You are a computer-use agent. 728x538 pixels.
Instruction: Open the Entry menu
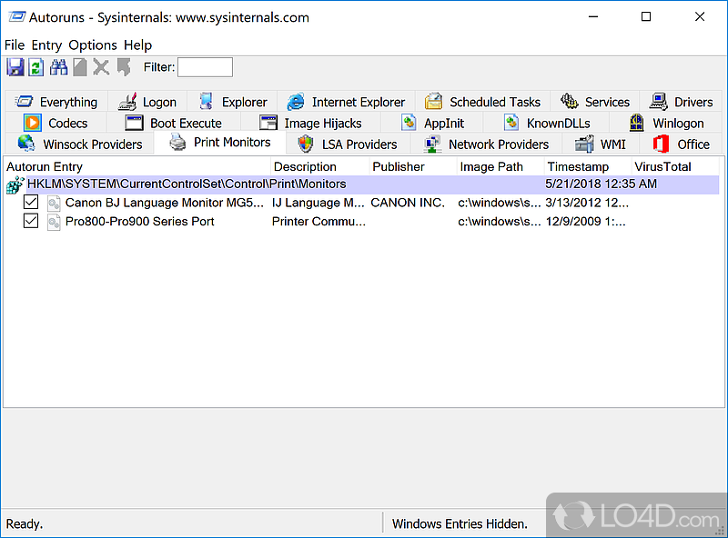tap(46, 45)
